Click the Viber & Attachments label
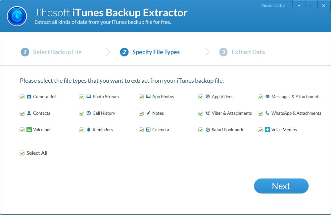 click(x=232, y=113)
